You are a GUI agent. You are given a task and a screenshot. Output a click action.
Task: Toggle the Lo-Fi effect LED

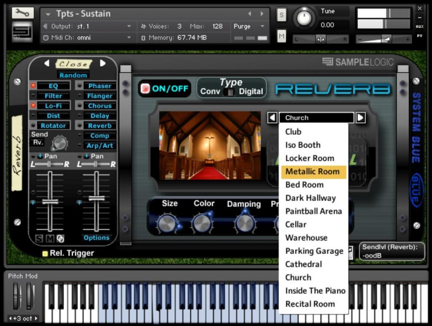[33, 105]
